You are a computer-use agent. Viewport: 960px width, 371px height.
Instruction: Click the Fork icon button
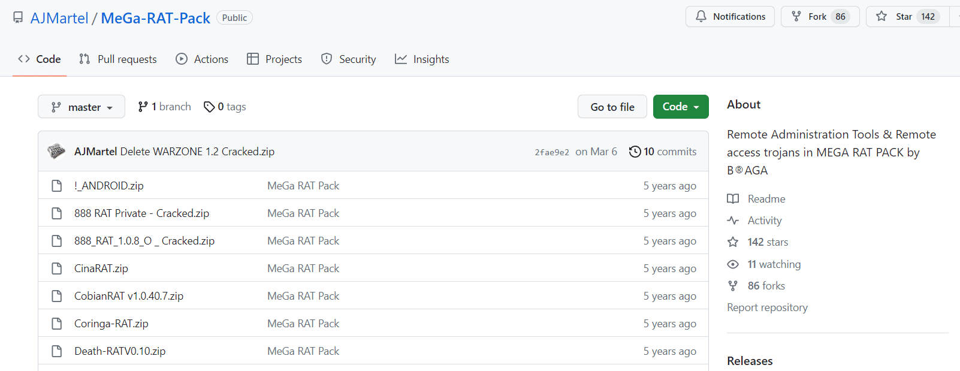point(796,17)
